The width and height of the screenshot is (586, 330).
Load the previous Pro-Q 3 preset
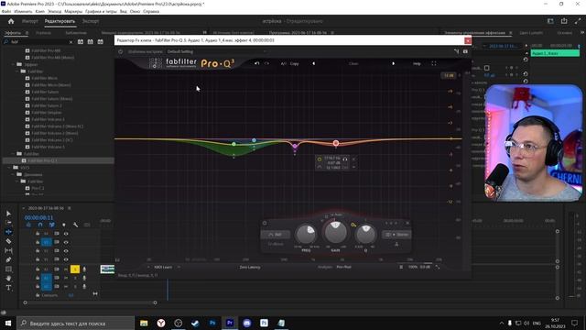(313, 63)
